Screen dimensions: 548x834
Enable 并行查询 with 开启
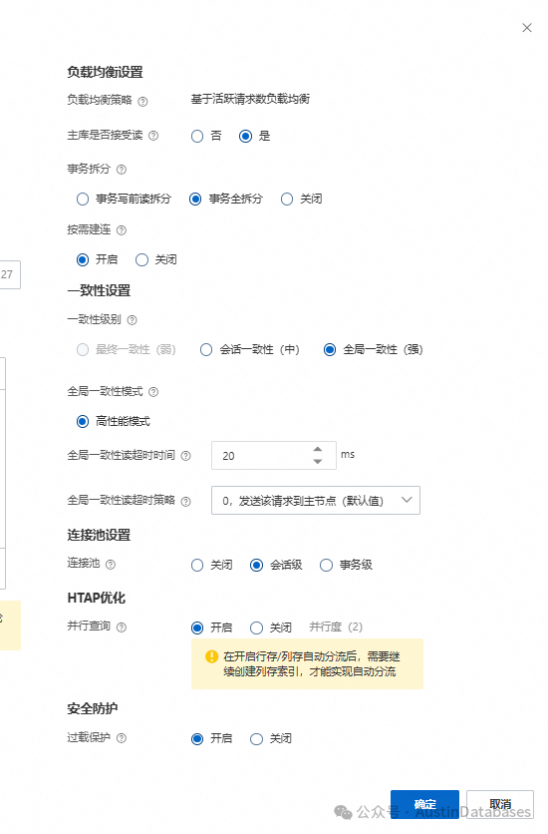coord(197,627)
